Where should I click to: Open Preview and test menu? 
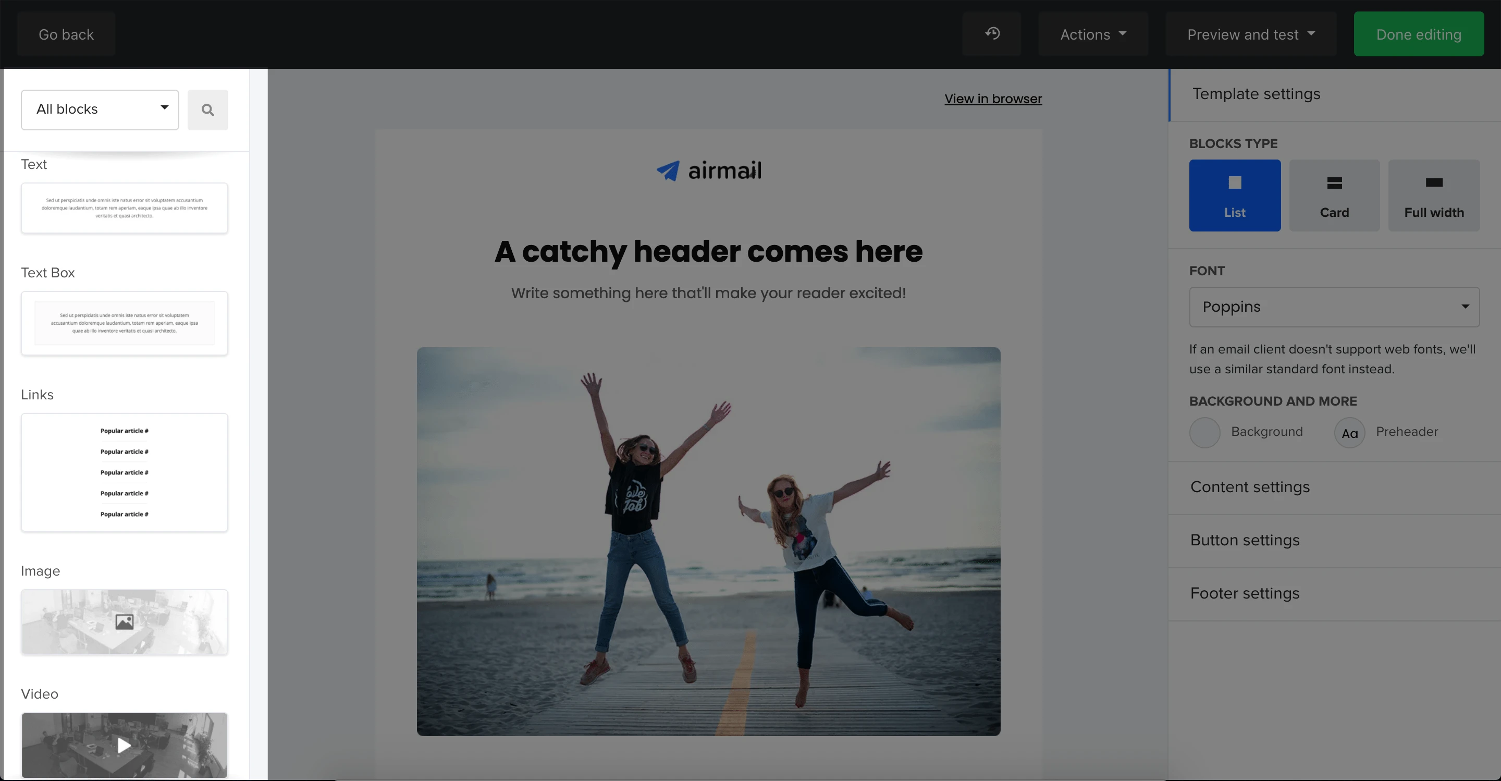point(1250,34)
